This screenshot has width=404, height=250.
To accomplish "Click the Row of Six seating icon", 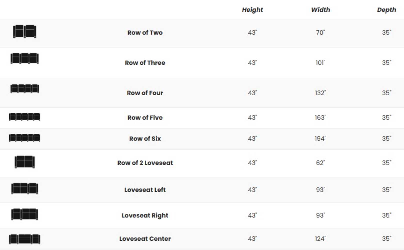I will (24, 138).
